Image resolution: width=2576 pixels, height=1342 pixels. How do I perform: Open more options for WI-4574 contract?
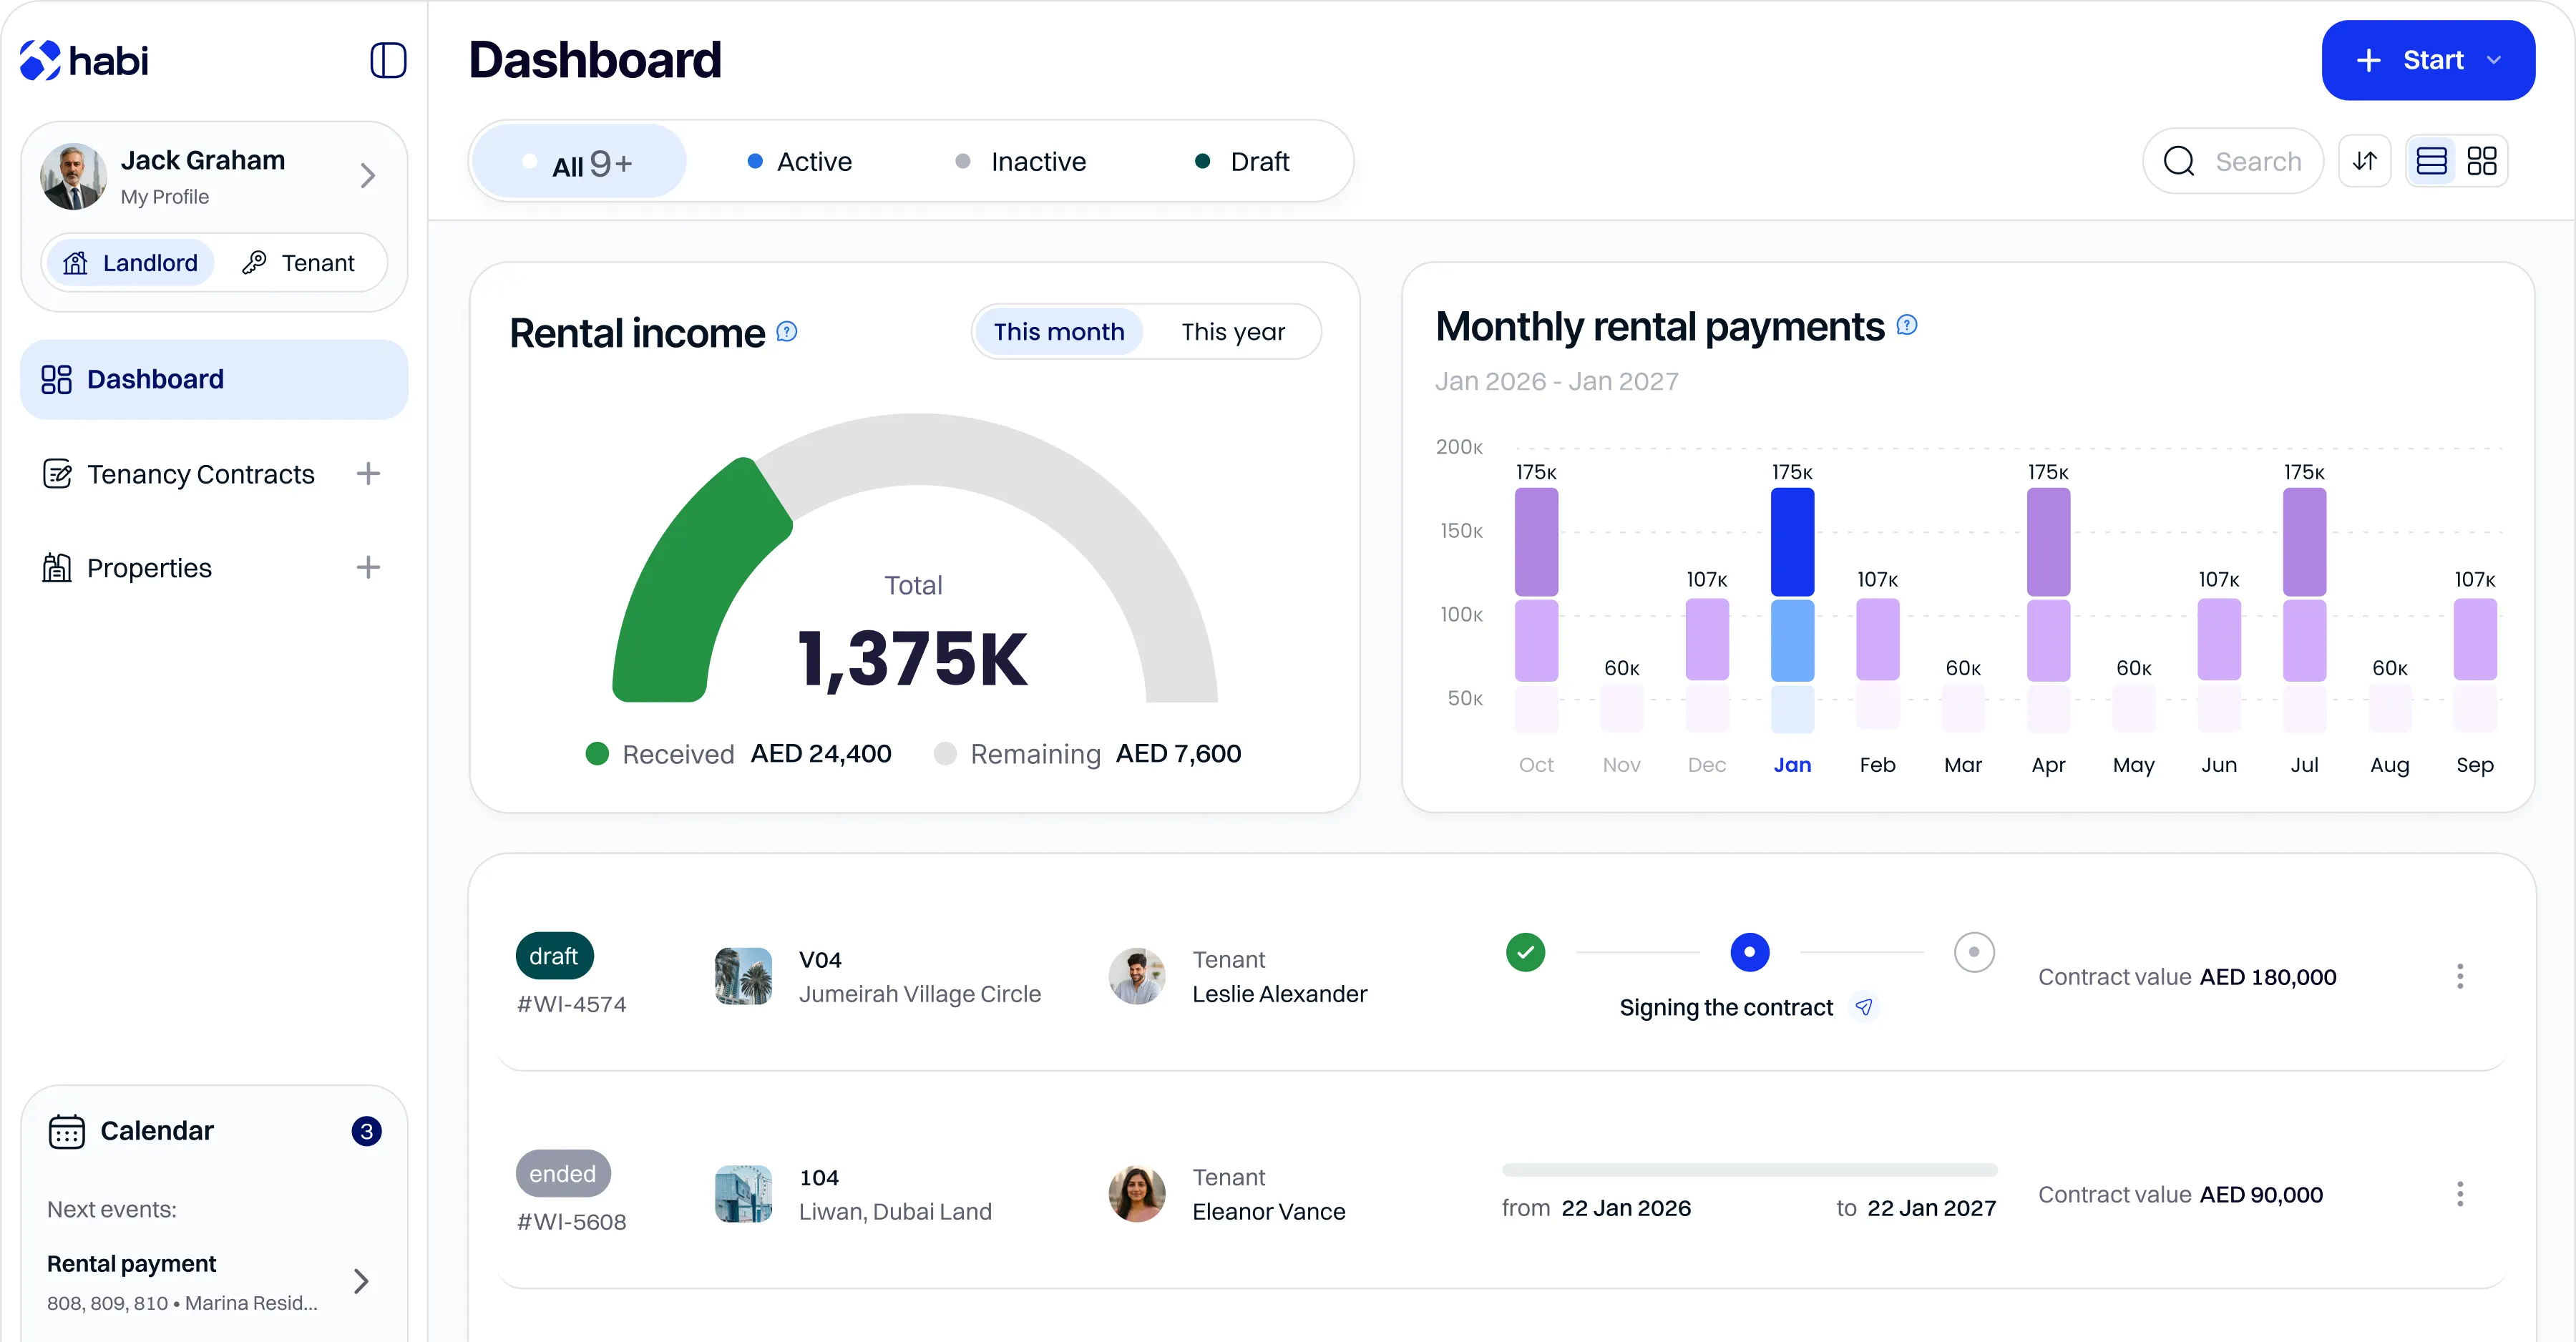pos(2459,976)
